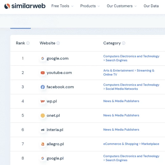
Task: Click the onet.pl yellow circle icon
Action: tap(43, 115)
